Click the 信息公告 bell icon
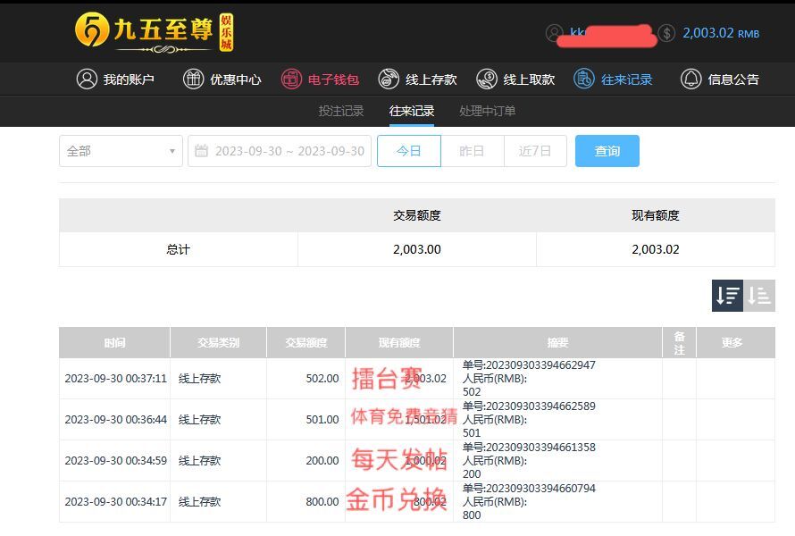 [x=690, y=80]
